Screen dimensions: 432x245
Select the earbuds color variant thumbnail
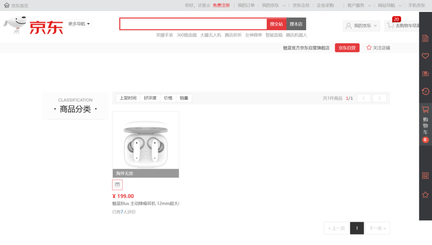pos(117,185)
